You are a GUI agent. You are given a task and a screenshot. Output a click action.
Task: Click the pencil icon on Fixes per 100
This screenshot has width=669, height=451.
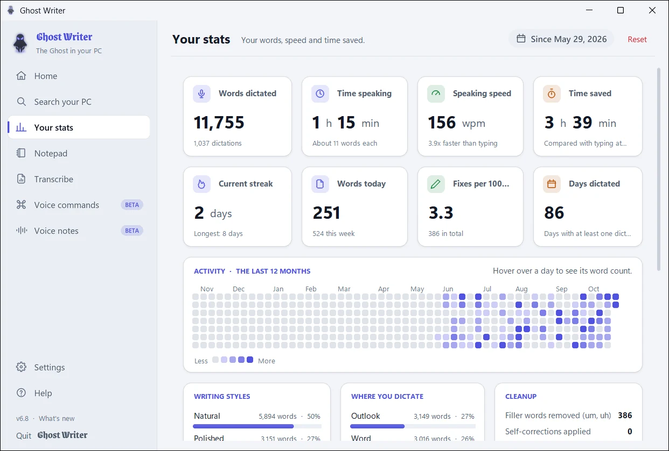[436, 184]
